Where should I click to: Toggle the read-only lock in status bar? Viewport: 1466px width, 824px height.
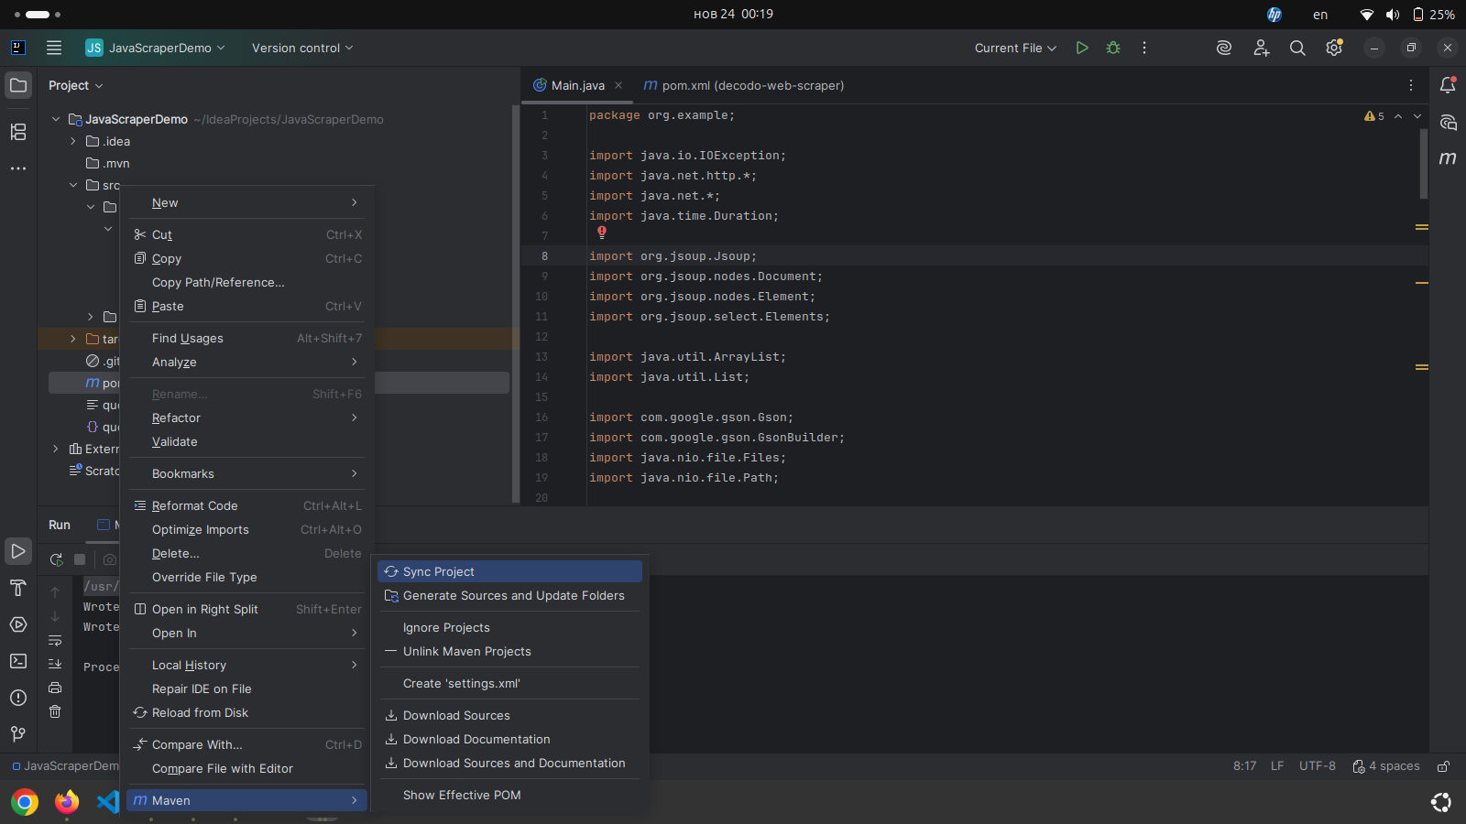(x=1443, y=766)
